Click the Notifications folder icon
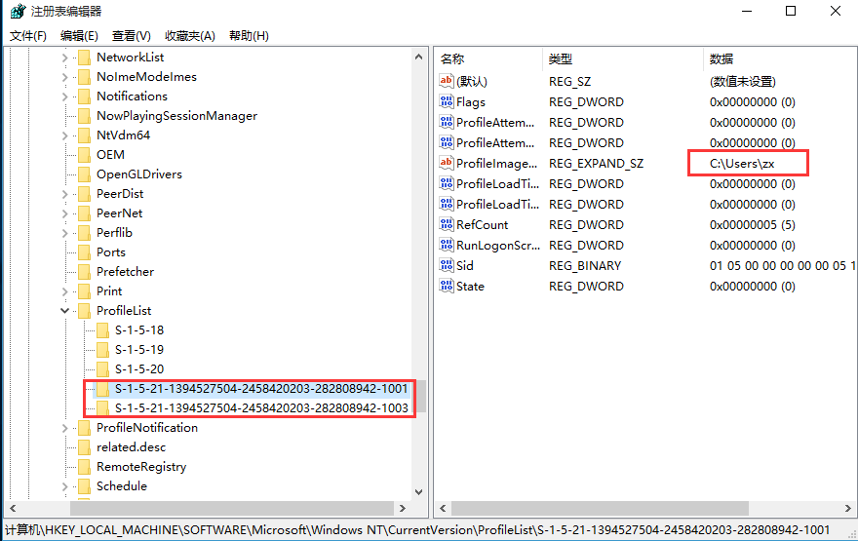 pyautogui.click(x=84, y=97)
